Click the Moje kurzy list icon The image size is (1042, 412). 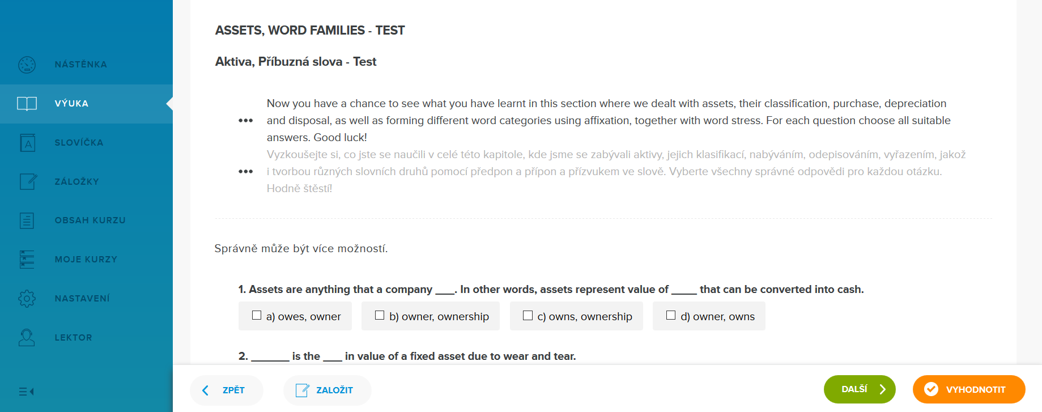pos(27,260)
